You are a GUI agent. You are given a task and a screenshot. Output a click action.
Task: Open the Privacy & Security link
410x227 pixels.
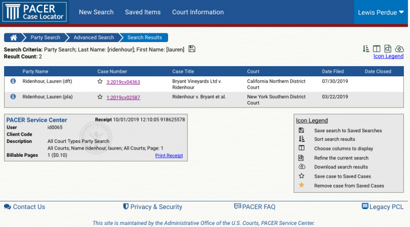click(156, 207)
